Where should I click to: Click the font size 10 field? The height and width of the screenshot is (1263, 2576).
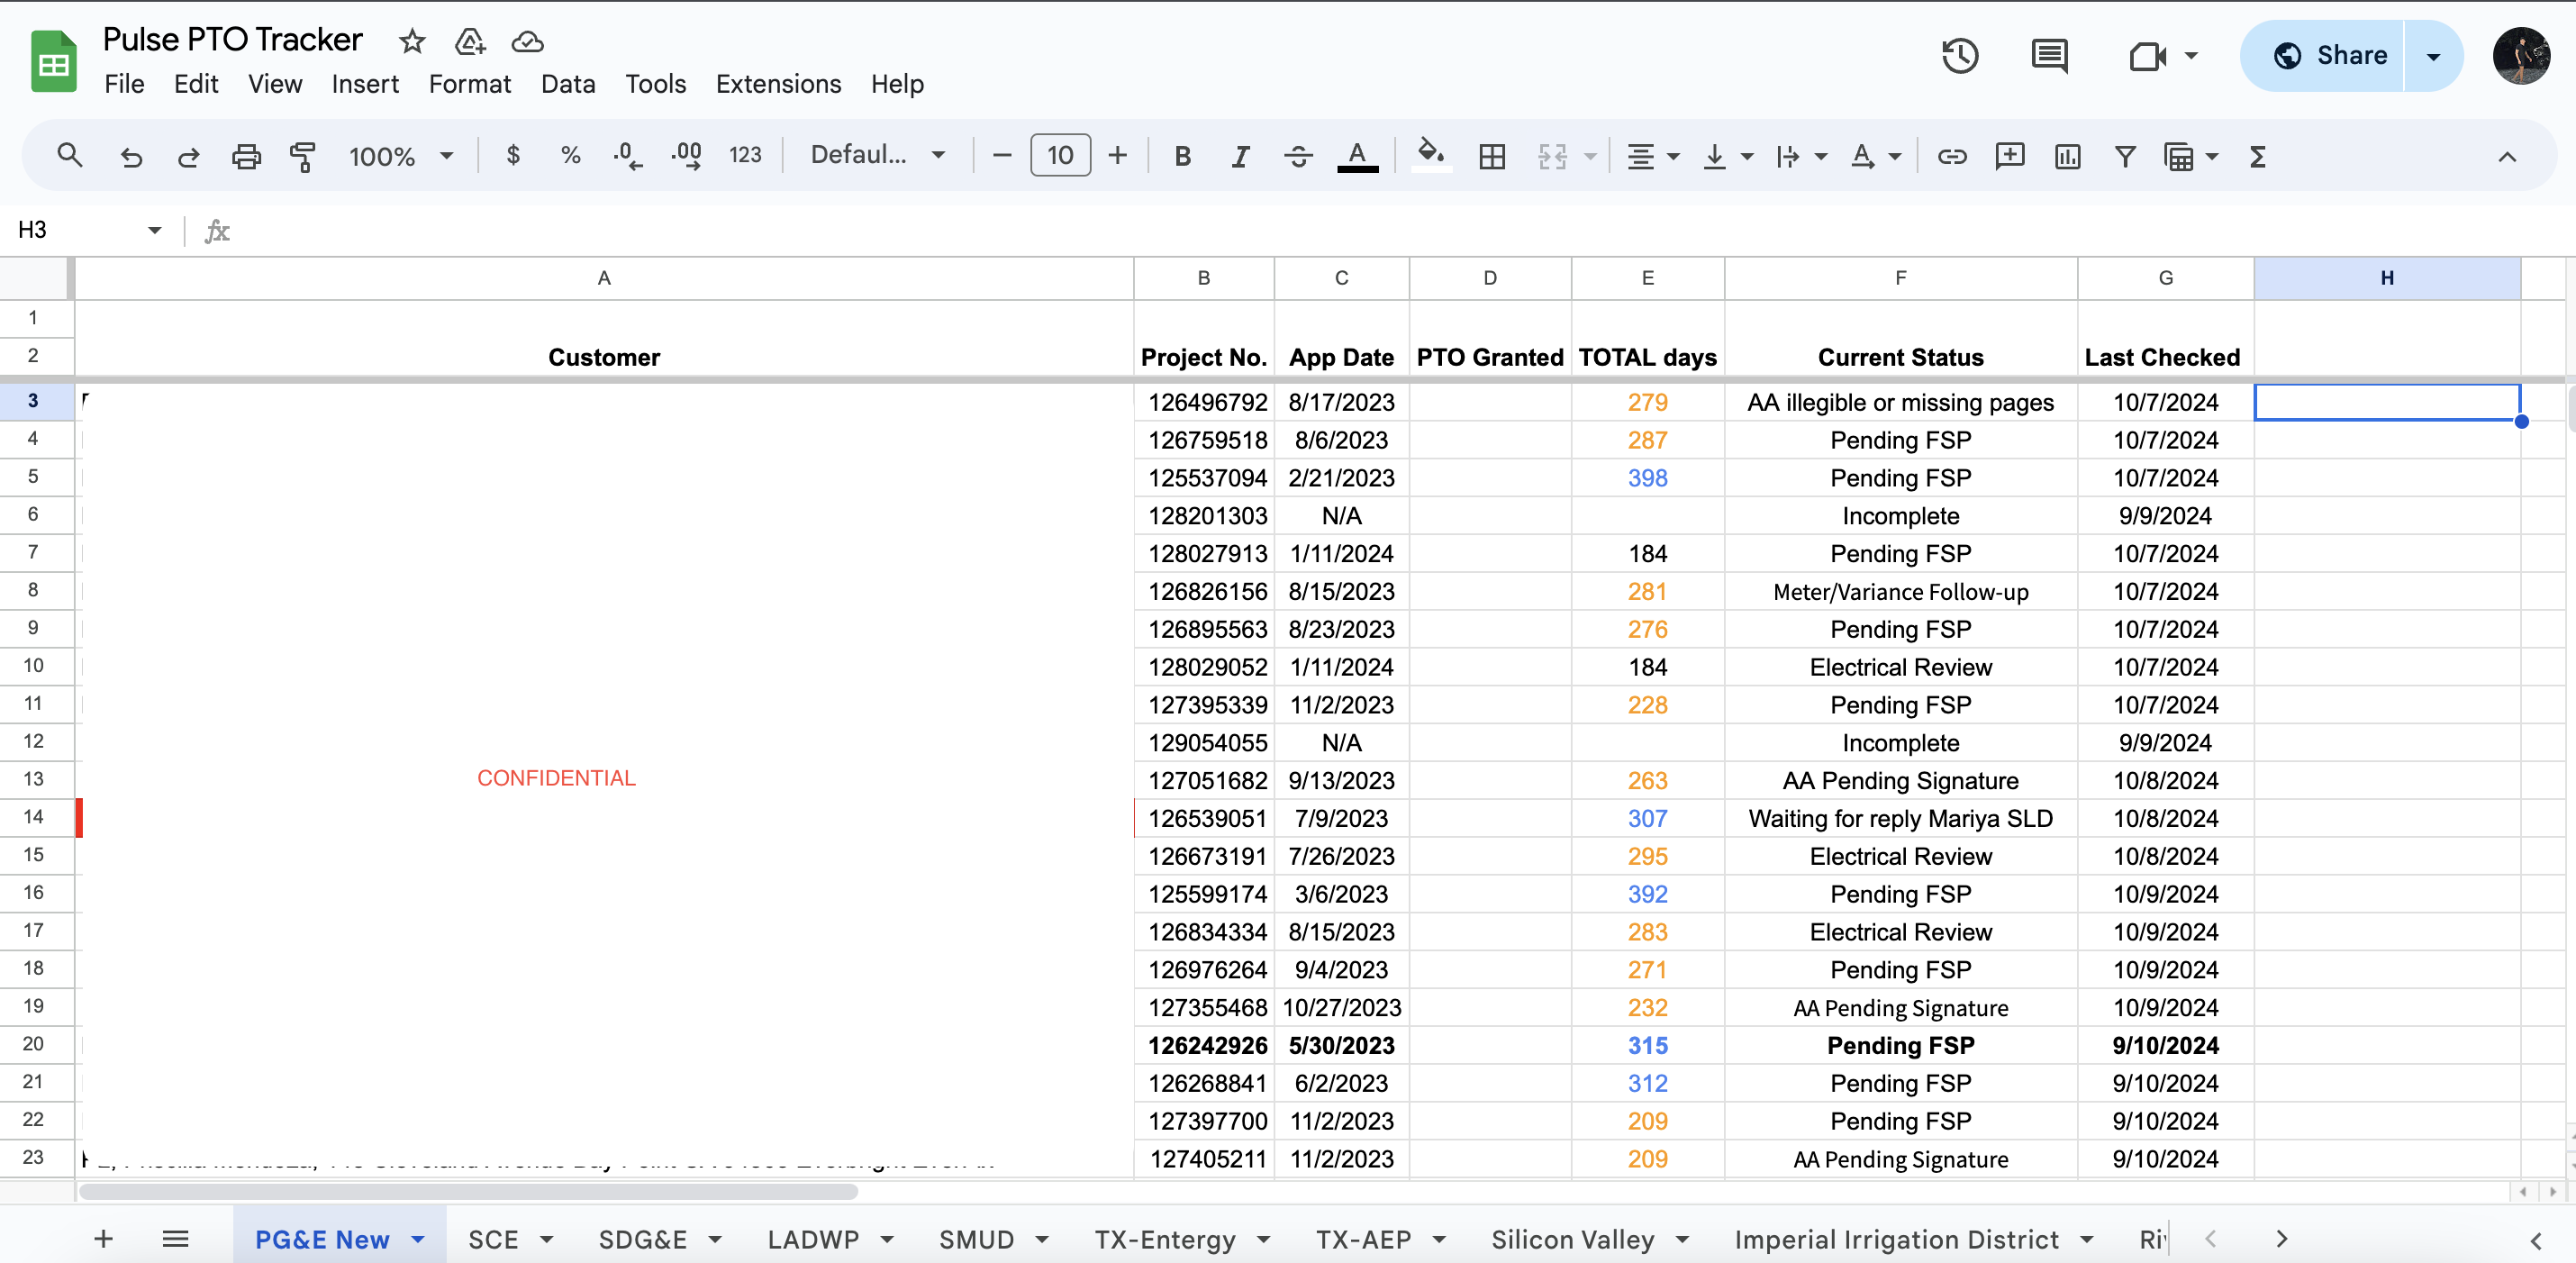click(x=1060, y=155)
